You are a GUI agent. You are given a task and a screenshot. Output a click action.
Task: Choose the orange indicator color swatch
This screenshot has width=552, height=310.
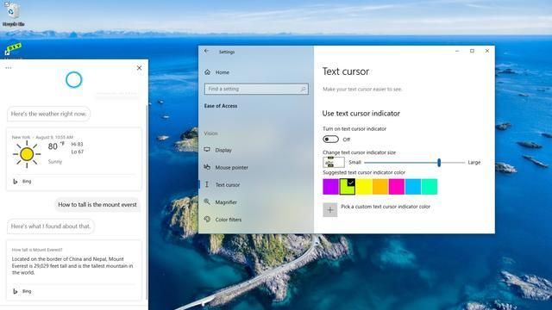pyautogui.click(x=380, y=187)
